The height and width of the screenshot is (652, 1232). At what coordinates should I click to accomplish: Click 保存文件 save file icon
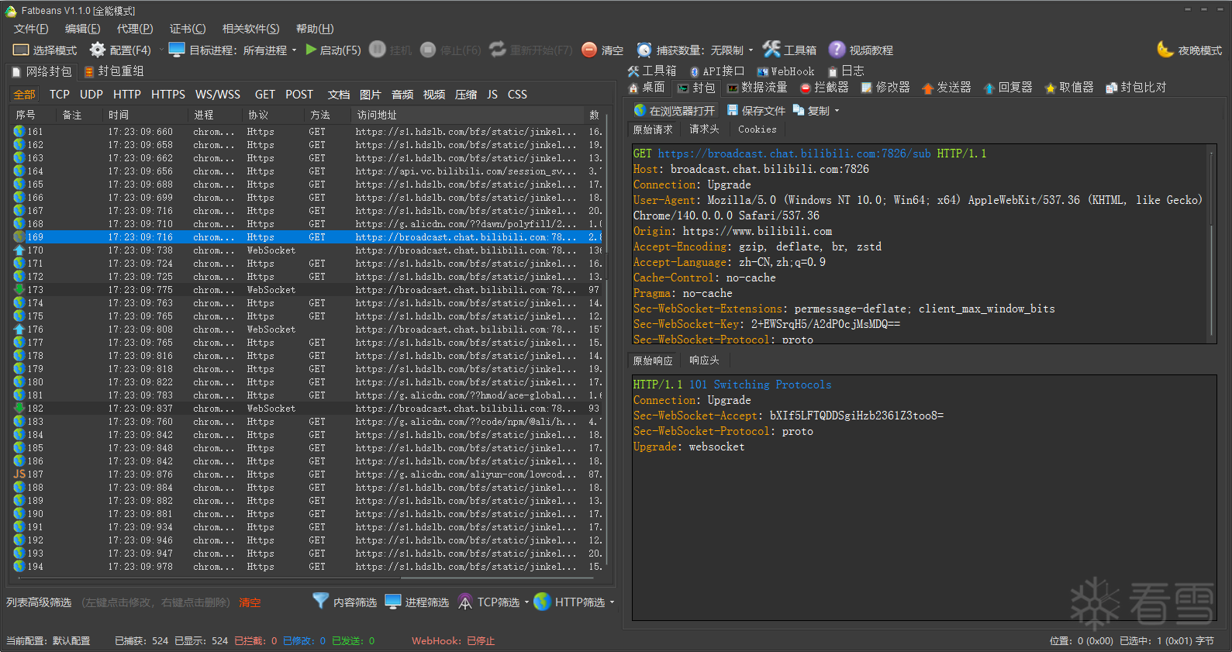click(x=732, y=111)
